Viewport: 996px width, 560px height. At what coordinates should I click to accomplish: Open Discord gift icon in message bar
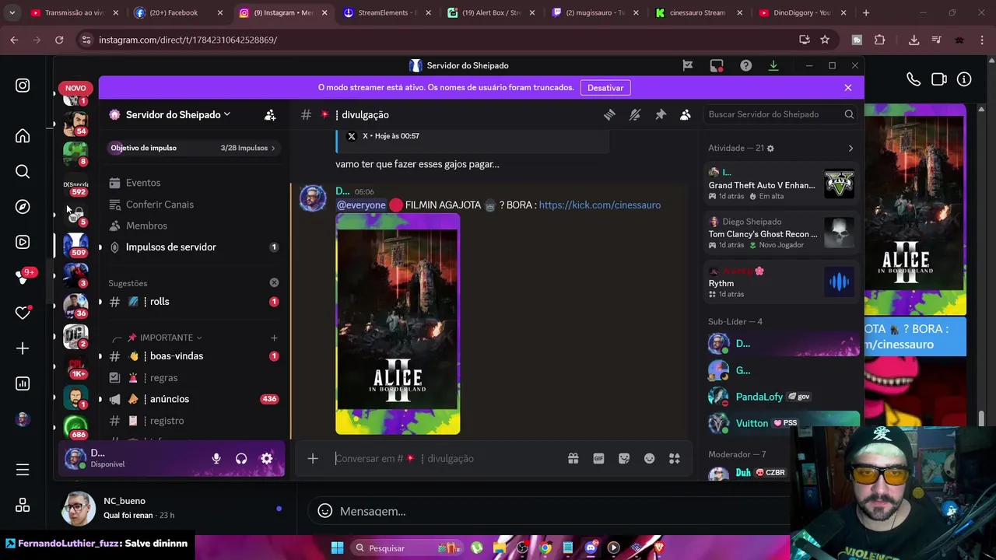pyautogui.click(x=573, y=459)
